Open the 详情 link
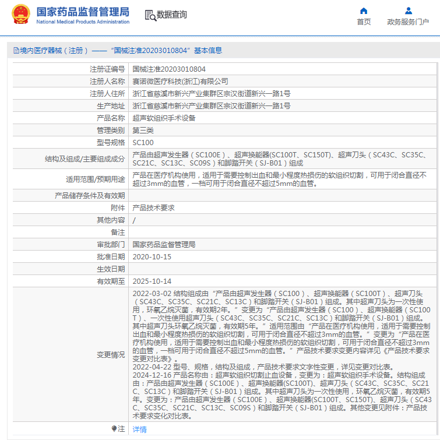Image resolution: width=440 pixels, height=440 pixels. (139, 429)
